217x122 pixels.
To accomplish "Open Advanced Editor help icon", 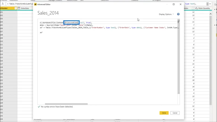I will pos(178,14).
